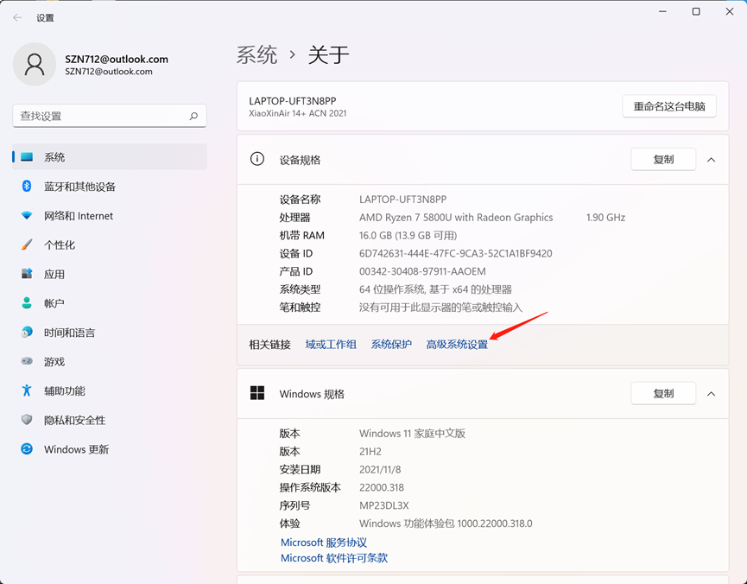Viewport: 747px width, 584px height.
Task: Click the Windows Update refresh icon
Action: (27, 449)
